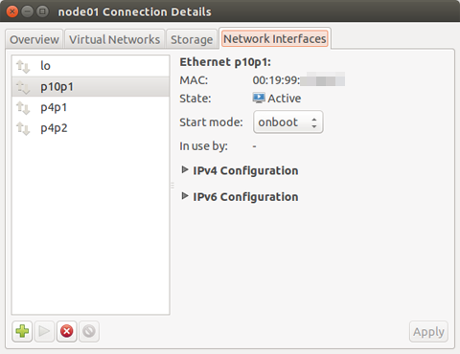Click the Active state monitor icon
The image size is (460, 354).
(x=259, y=98)
